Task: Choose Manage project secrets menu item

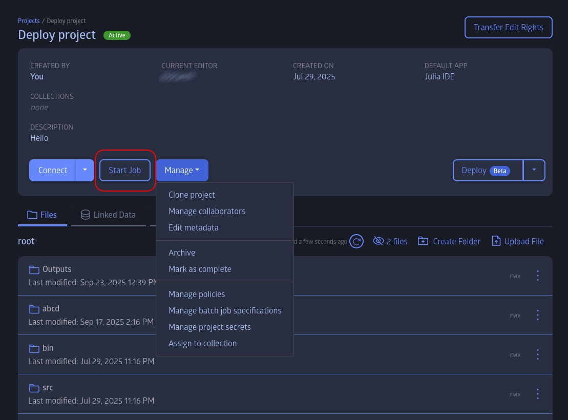Action: coord(209,327)
